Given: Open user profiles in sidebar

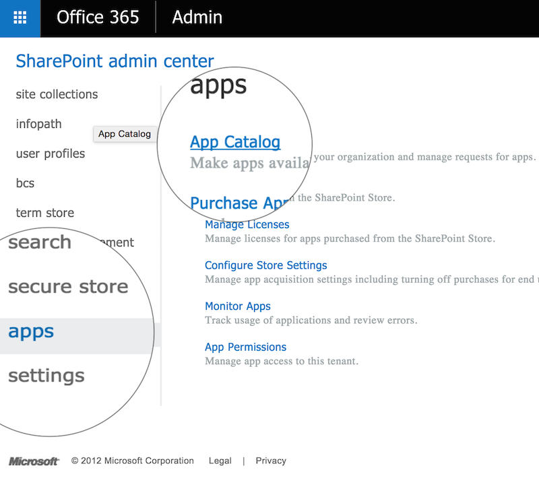Looking at the screenshot, I should coord(51,154).
